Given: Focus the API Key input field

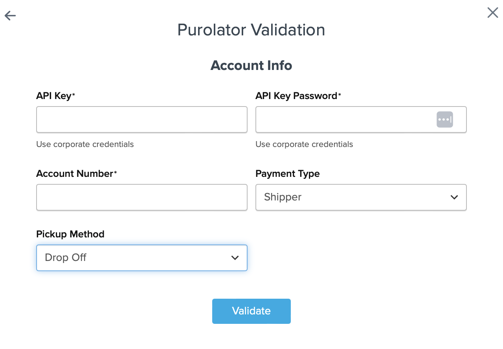Looking at the screenshot, I should click(141, 119).
